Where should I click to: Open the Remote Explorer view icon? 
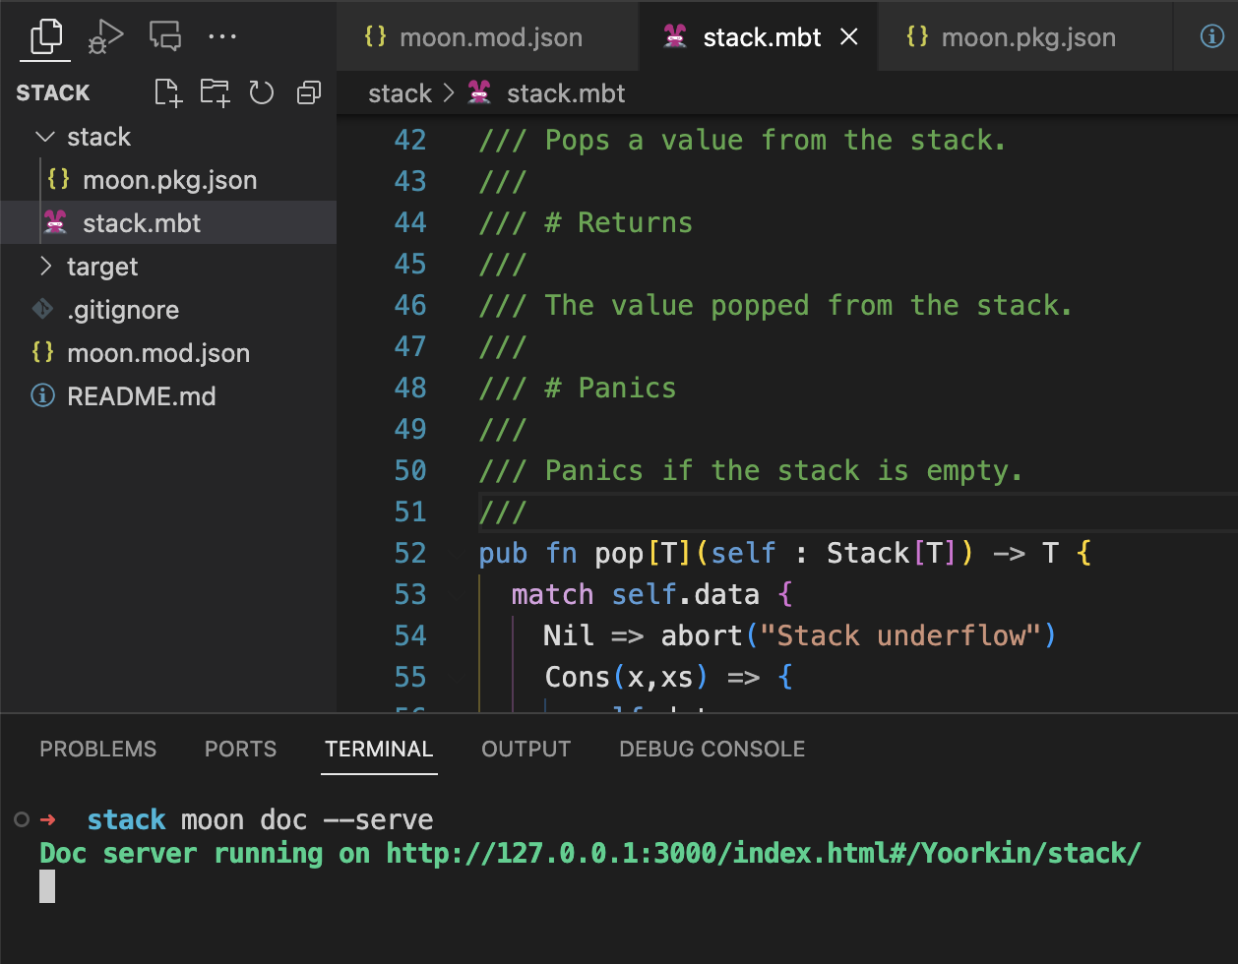click(164, 37)
